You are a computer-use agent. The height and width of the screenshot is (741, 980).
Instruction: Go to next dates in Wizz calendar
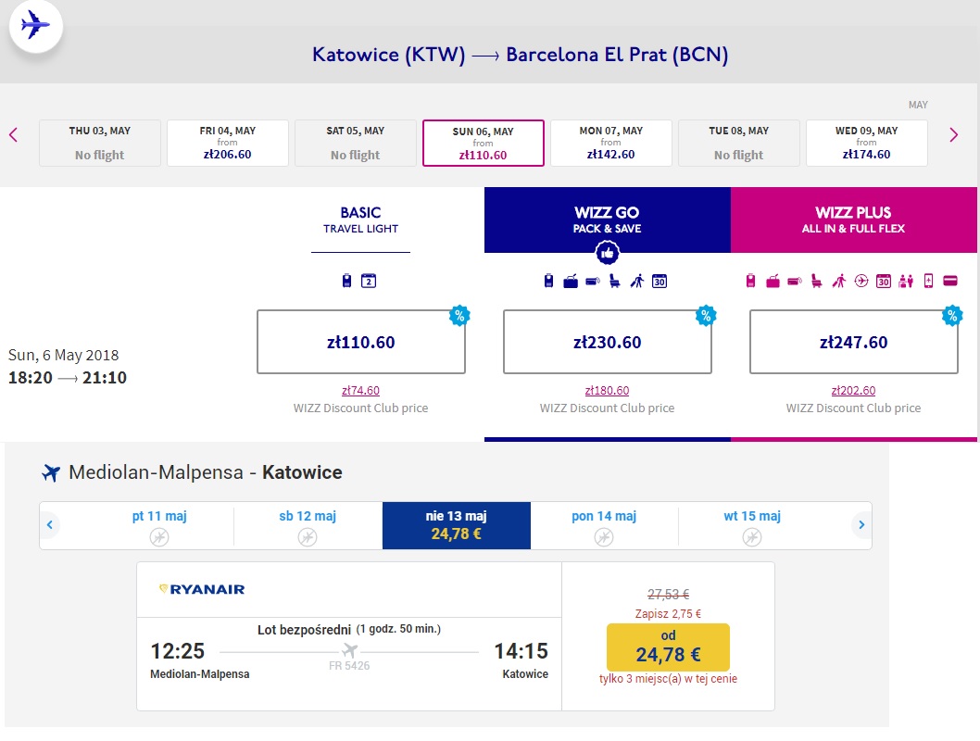tap(953, 135)
